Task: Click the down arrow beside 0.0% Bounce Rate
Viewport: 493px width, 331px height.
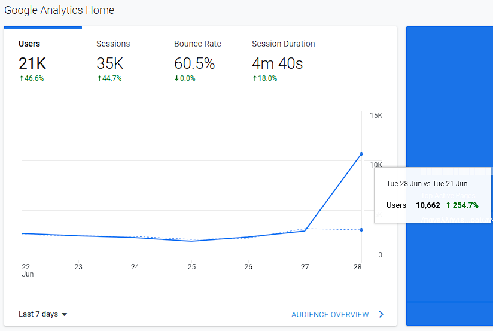Action: (x=177, y=78)
